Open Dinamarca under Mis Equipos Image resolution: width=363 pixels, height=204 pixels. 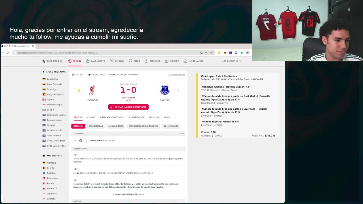[x=52, y=178]
